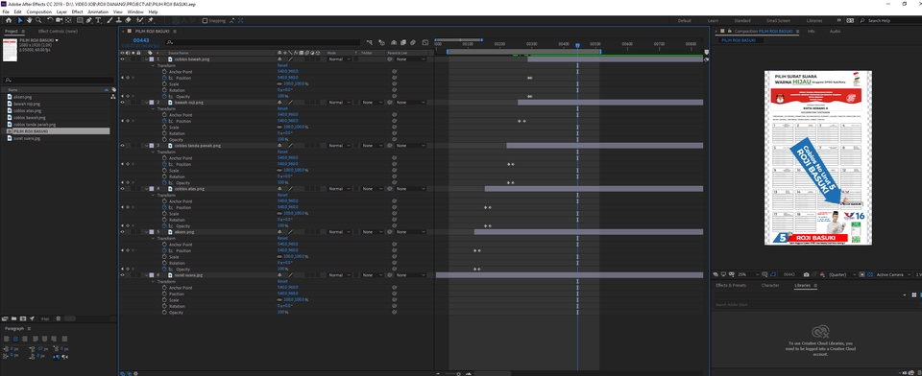
Task: Click the timeline zoom slider at bottom
Action: (x=459, y=373)
